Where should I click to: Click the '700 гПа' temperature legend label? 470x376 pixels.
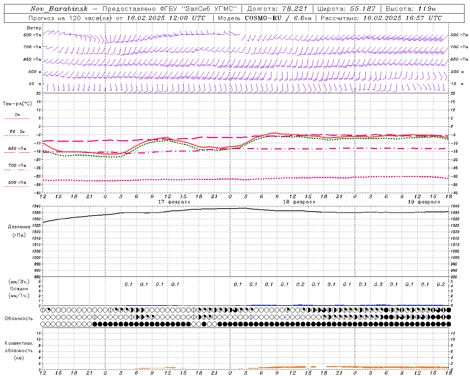[17, 165]
